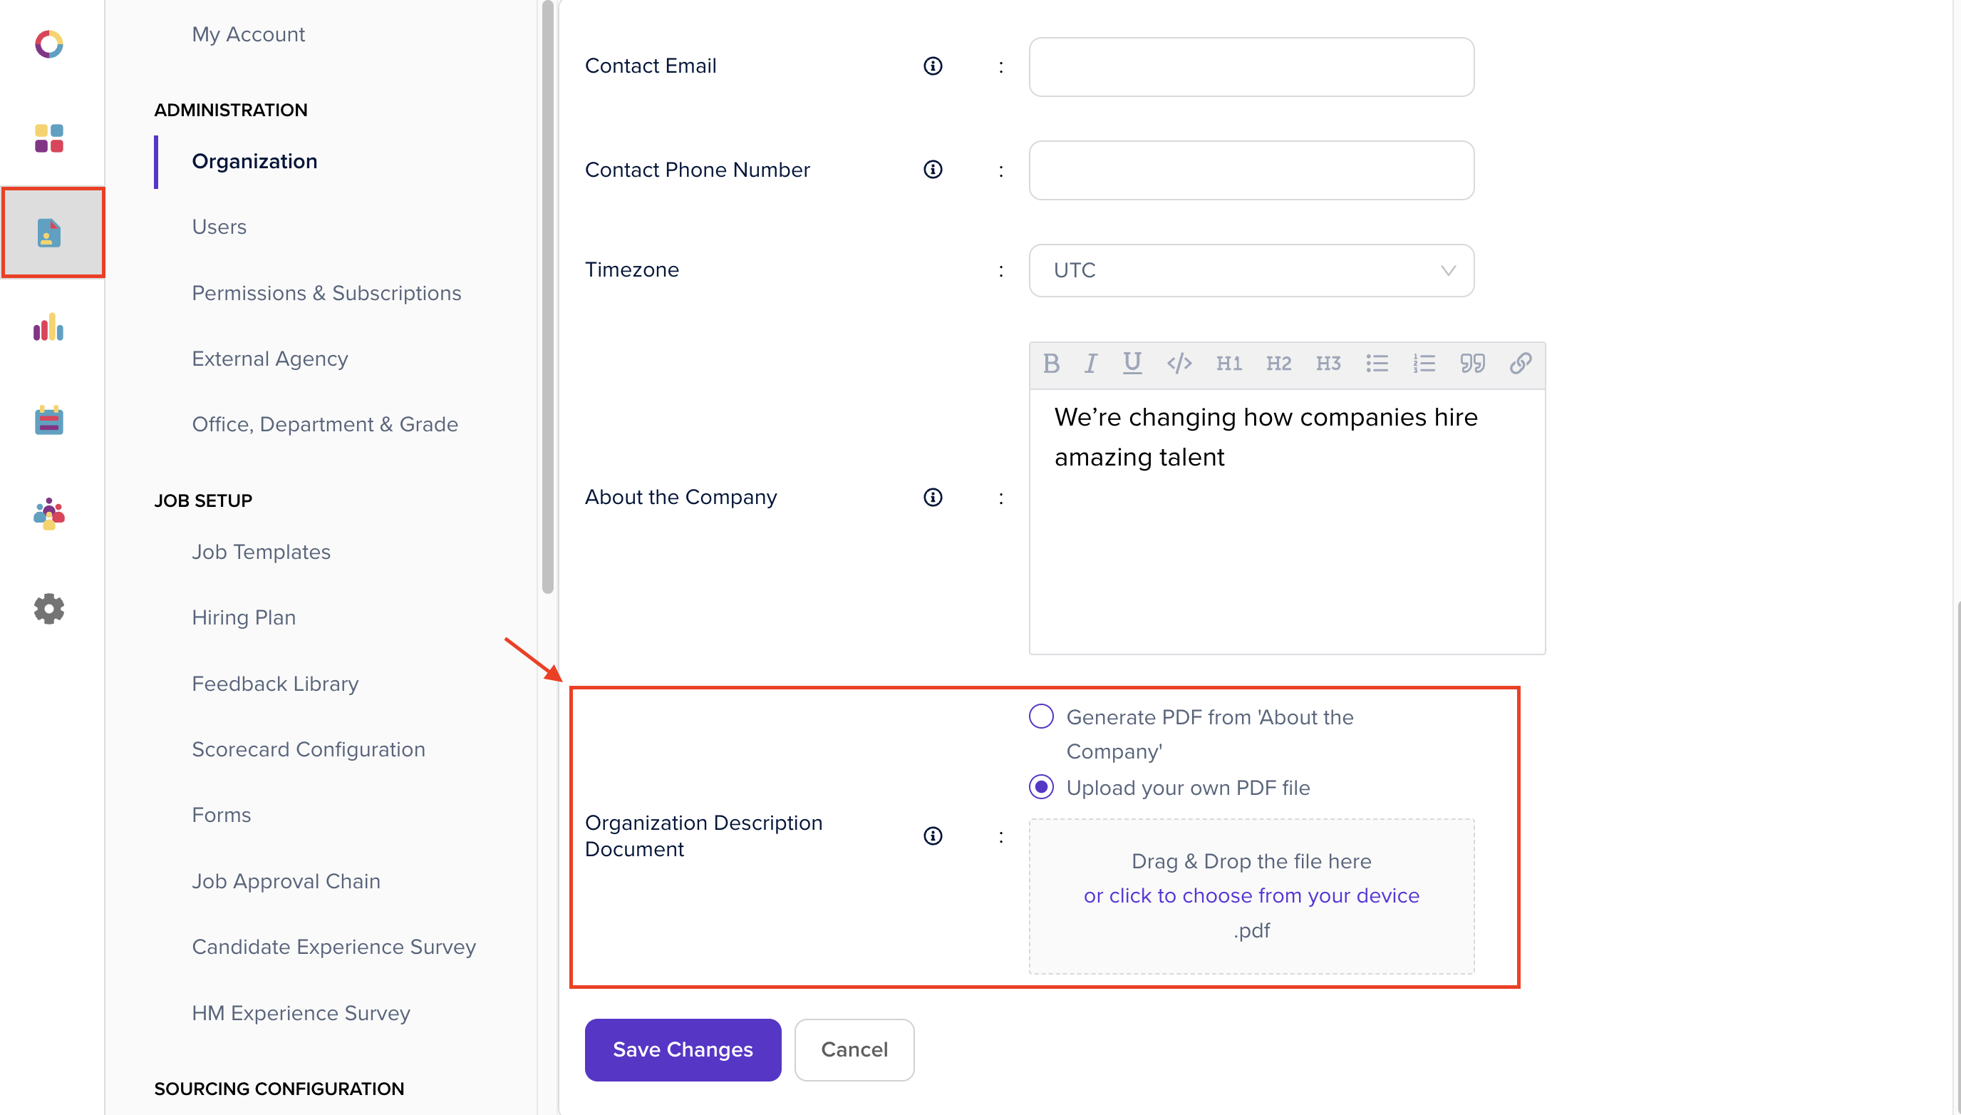This screenshot has width=1961, height=1115.
Task: Toggle underline formatting in editor
Action: [1132, 363]
